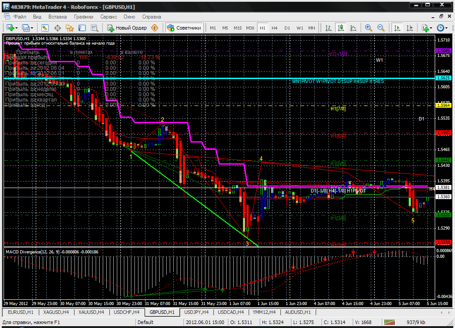Open the Окно menu
The width and height of the screenshot is (455, 328).
129,17
